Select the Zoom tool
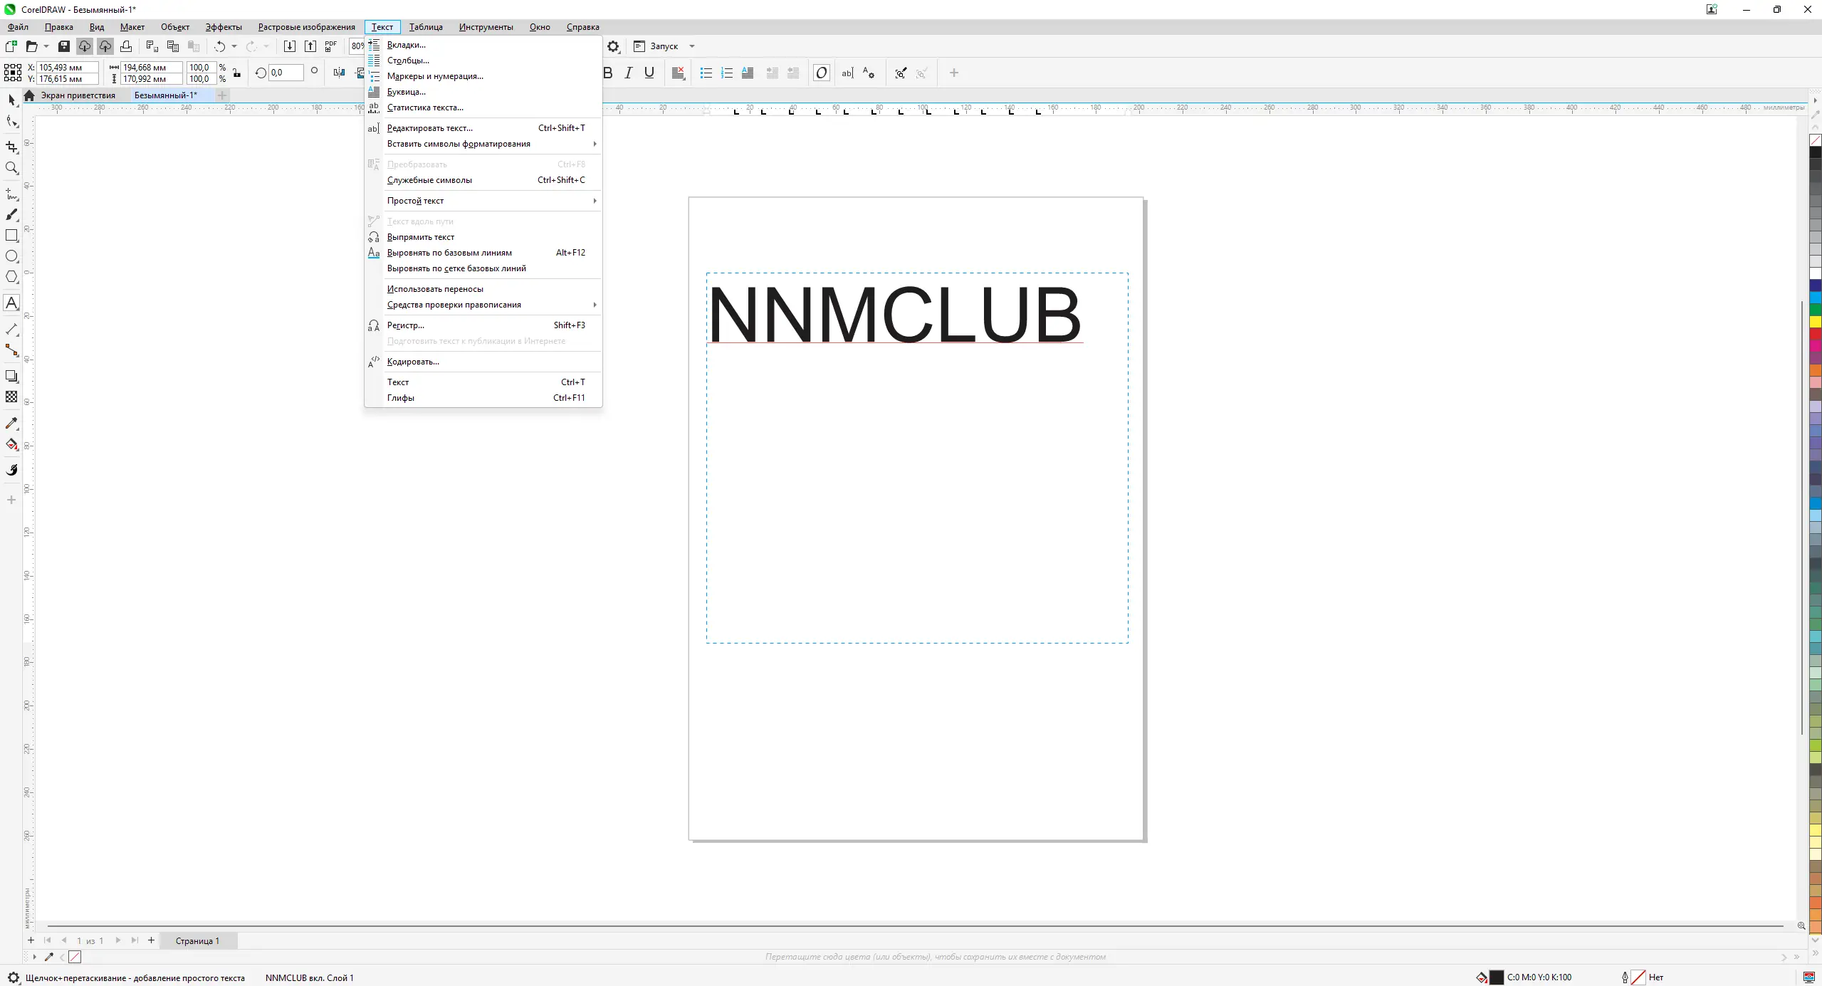The width and height of the screenshot is (1822, 986). [11, 168]
